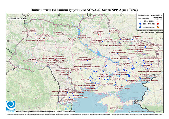Image resolution: width=169 pixels, height=119 pixels.
Task: Click the institute name text beside logo
Action: click(45, 111)
